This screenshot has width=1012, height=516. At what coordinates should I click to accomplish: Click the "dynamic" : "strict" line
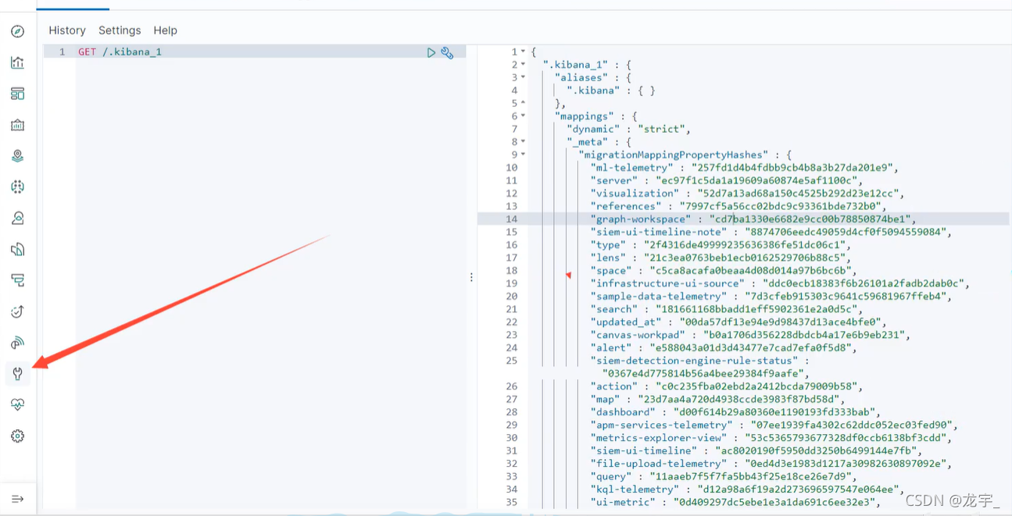tap(628, 129)
